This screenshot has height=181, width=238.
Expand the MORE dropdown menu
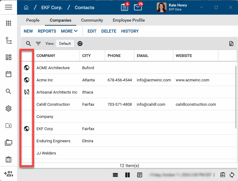[69, 31]
